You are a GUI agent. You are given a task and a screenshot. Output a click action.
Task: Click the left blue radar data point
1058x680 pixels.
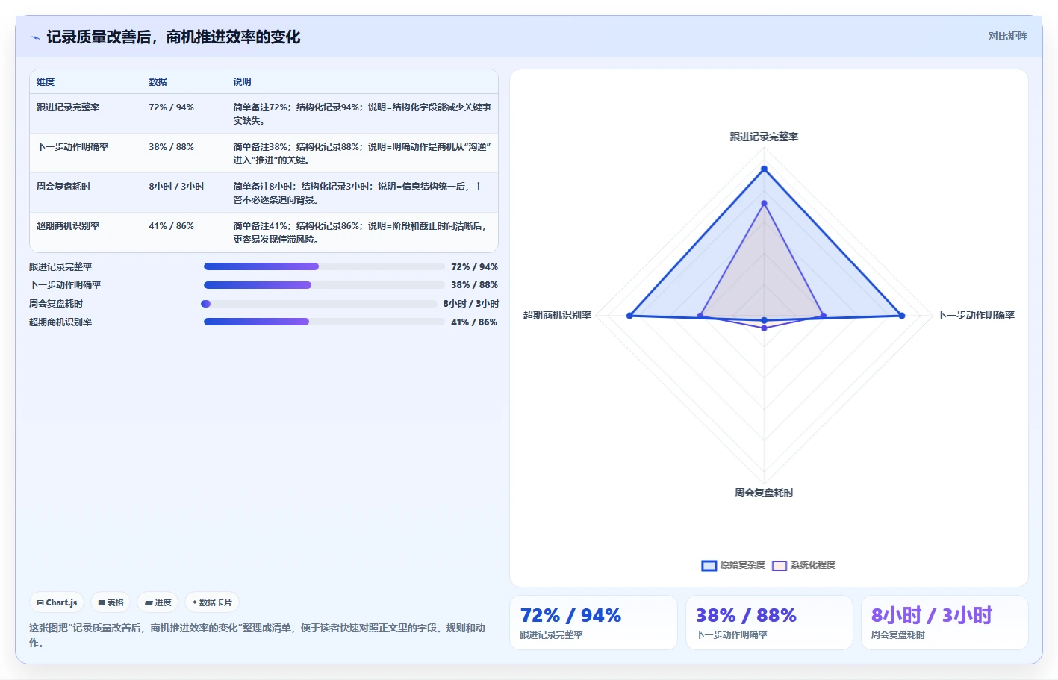pos(629,316)
